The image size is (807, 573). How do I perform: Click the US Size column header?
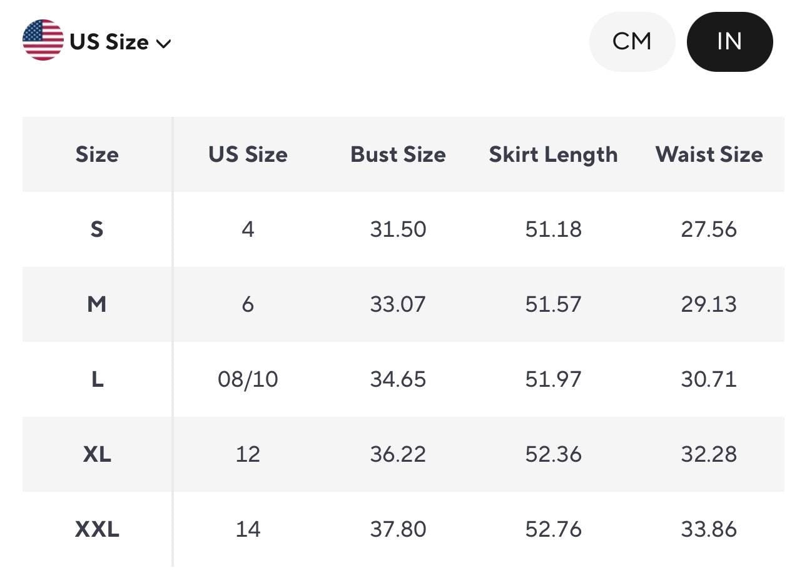248,154
